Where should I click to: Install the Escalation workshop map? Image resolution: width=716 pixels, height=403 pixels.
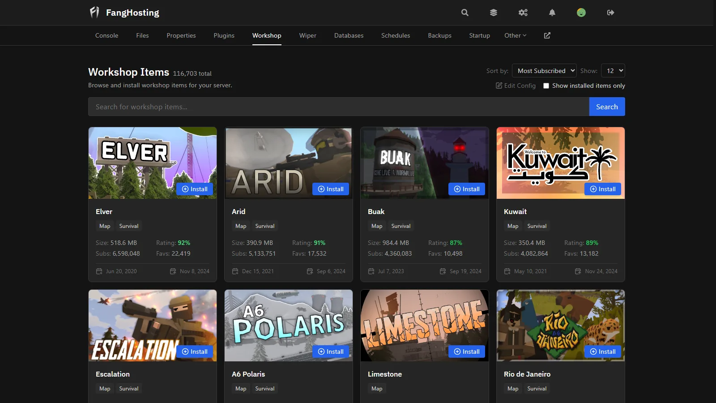point(195,352)
